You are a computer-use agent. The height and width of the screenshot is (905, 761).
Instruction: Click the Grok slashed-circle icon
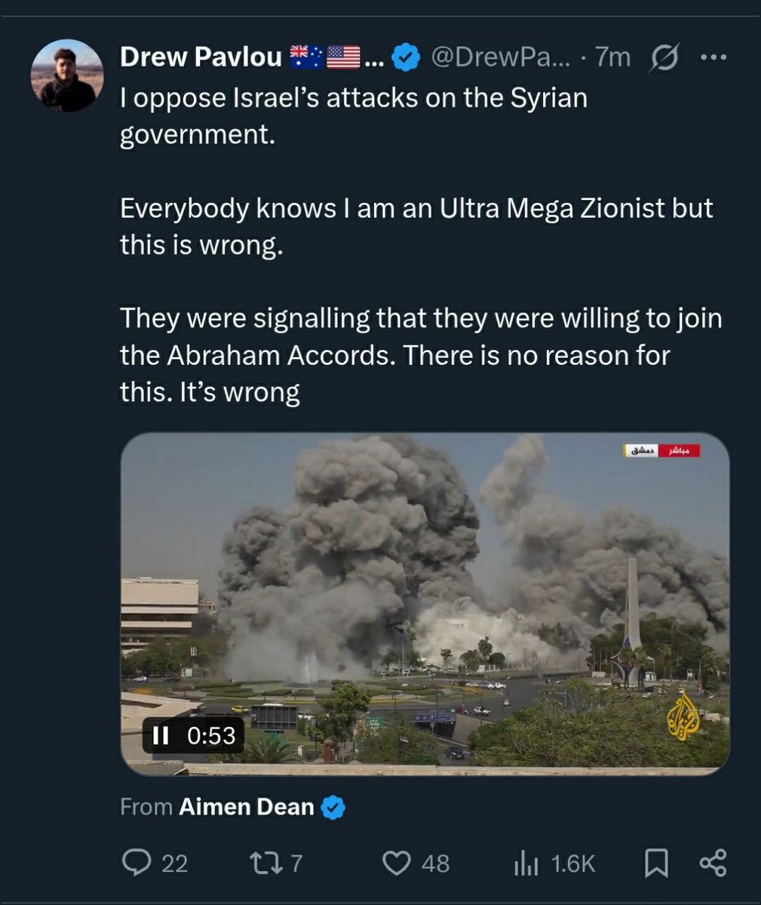click(664, 57)
